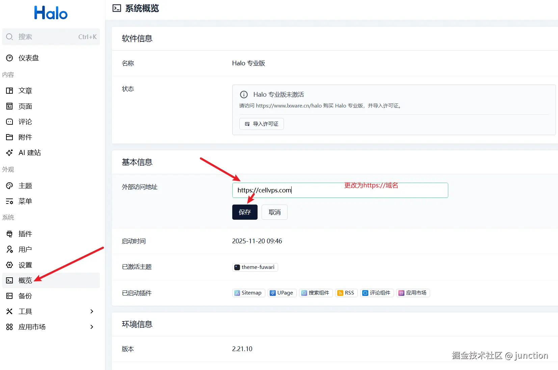558x370 pixels.
Task: Expand the 应用市场 submenu chevron
Action: (92, 327)
